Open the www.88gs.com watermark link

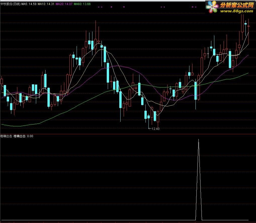[x=235, y=11]
